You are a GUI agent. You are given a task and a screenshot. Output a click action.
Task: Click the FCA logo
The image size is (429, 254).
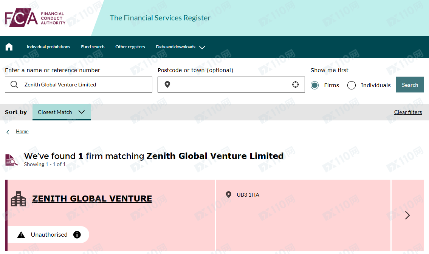35,18
